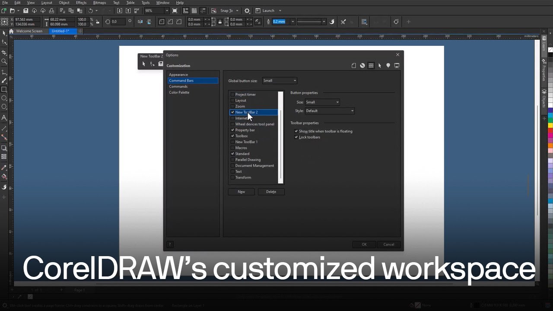Viewport: 553px width, 311px height.
Task: Expand the Launch dropdown arrow
Action: click(280, 10)
